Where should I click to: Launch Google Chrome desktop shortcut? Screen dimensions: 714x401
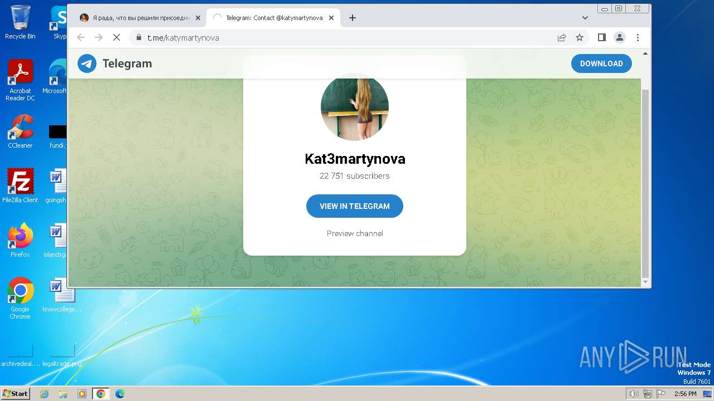coord(20,299)
